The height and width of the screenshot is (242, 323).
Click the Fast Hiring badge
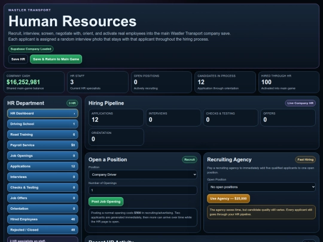point(306,160)
